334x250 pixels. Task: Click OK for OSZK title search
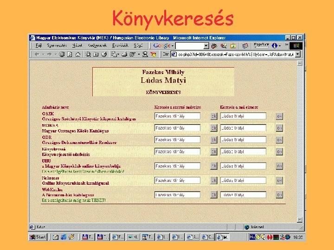coord(279,116)
